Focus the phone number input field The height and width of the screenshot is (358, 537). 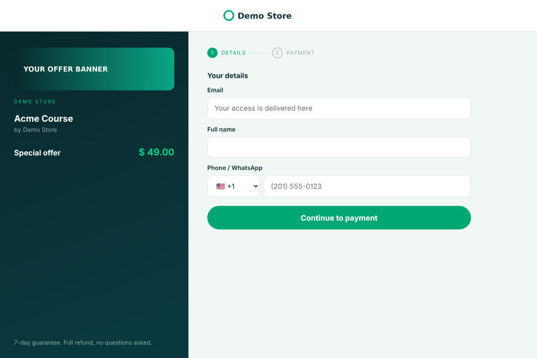click(368, 186)
